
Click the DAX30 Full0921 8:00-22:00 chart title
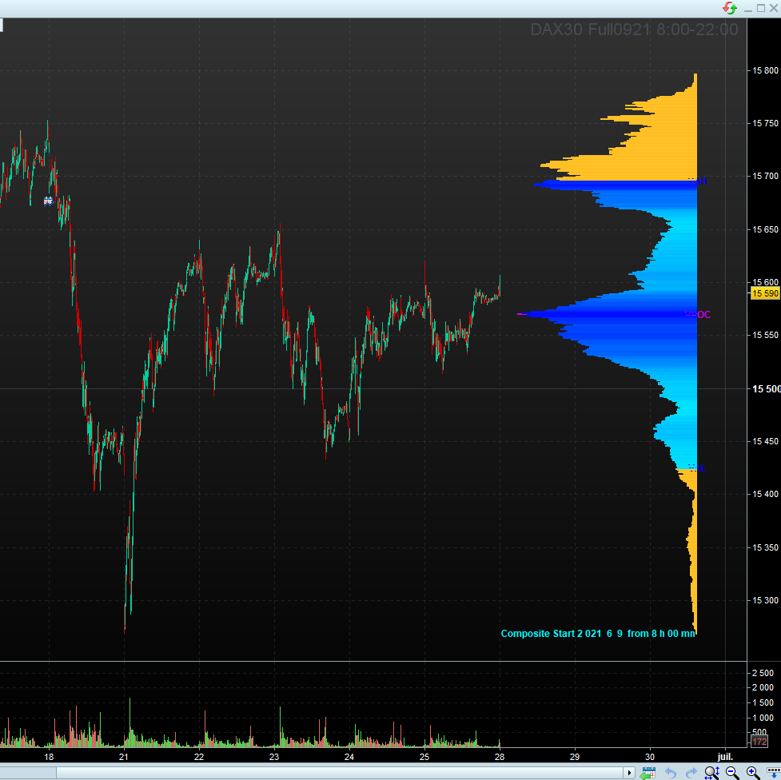pyautogui.click(x=634, y=30)
